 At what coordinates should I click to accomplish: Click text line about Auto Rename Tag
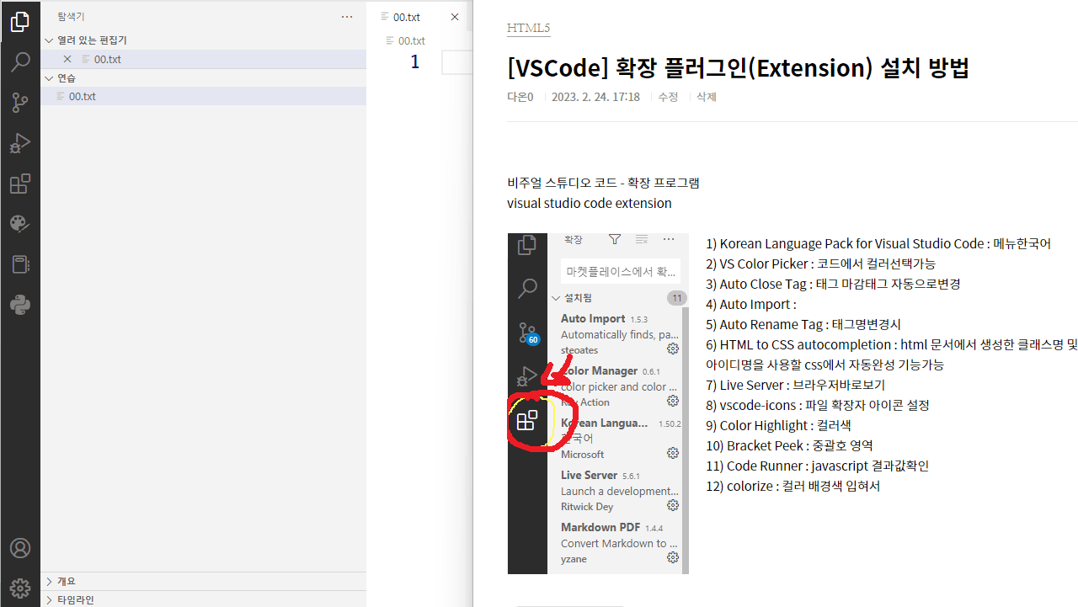point(803,325)
